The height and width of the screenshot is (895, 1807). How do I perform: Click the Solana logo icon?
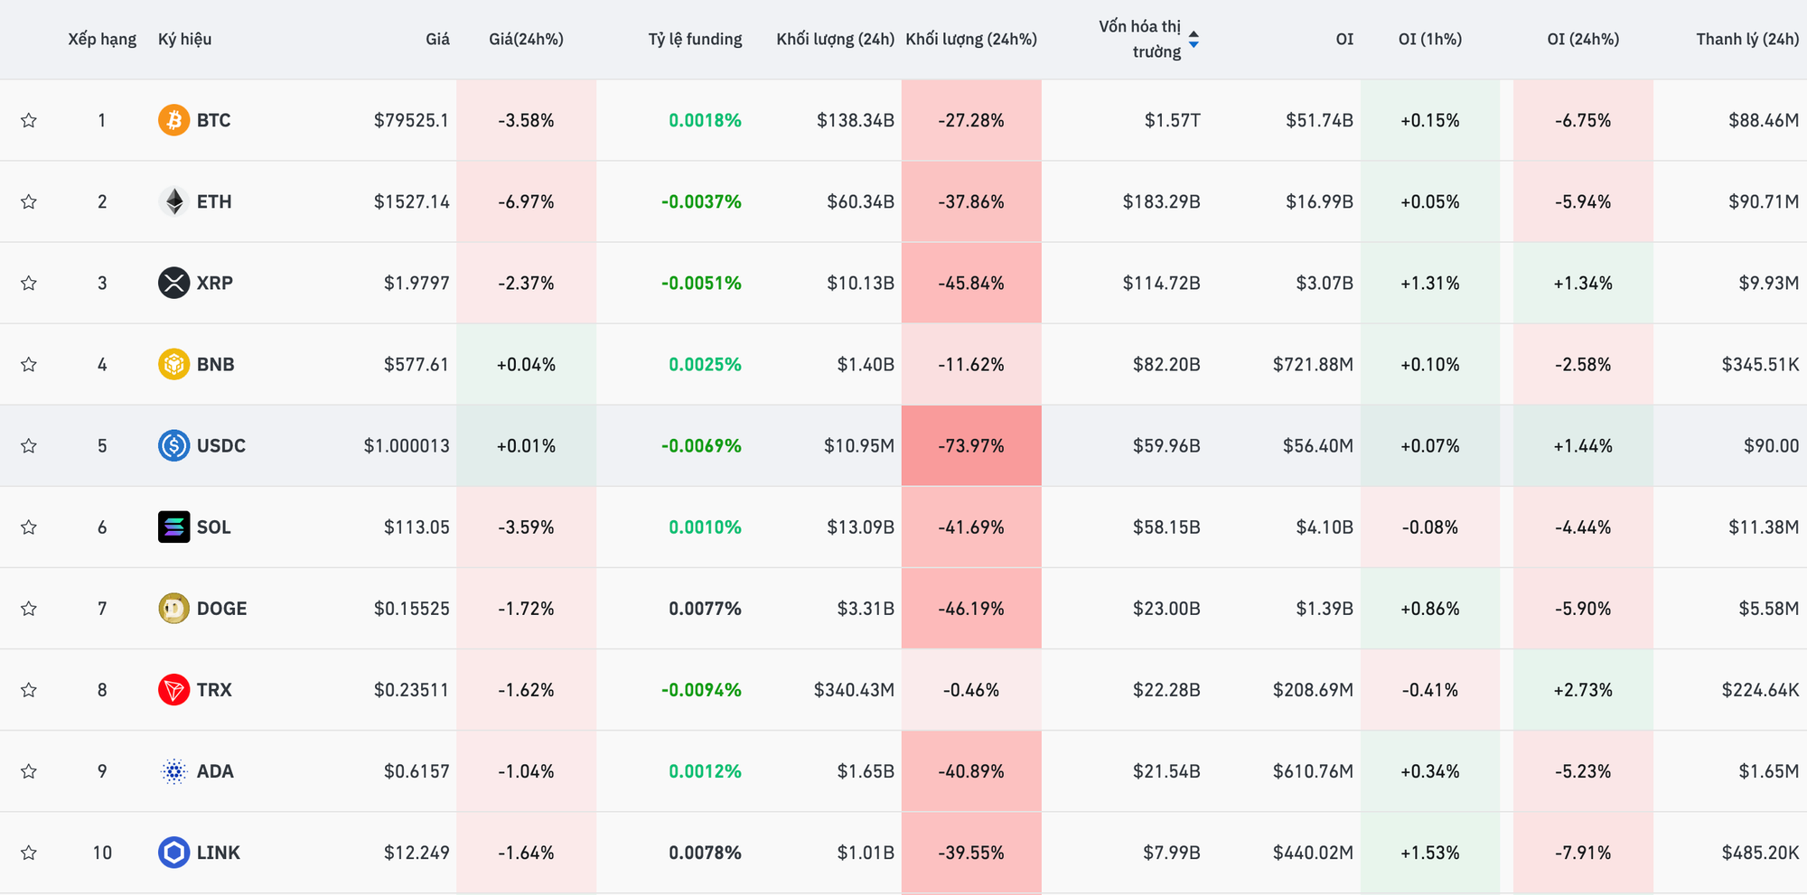pos(173,527)
